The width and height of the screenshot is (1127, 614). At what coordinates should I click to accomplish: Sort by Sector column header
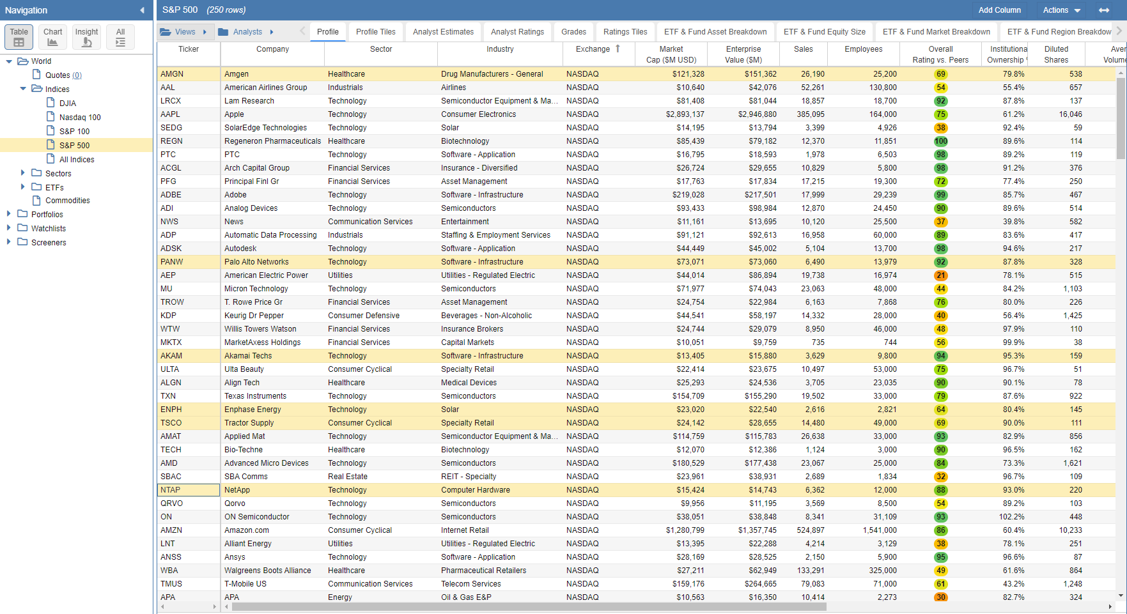click(381, 49)
